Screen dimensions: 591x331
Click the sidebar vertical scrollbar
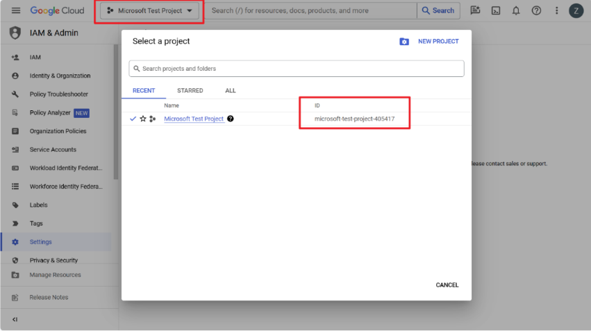(x=116, y=112)
